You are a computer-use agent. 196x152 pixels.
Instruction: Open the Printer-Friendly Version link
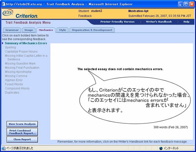[x=118, y=22]
